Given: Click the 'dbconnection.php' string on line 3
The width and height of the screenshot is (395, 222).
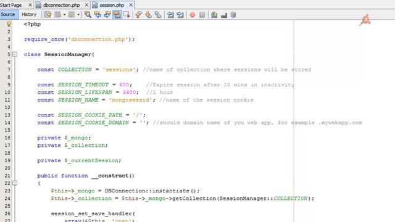Looking at the screenshot, I should coord(98,39).
